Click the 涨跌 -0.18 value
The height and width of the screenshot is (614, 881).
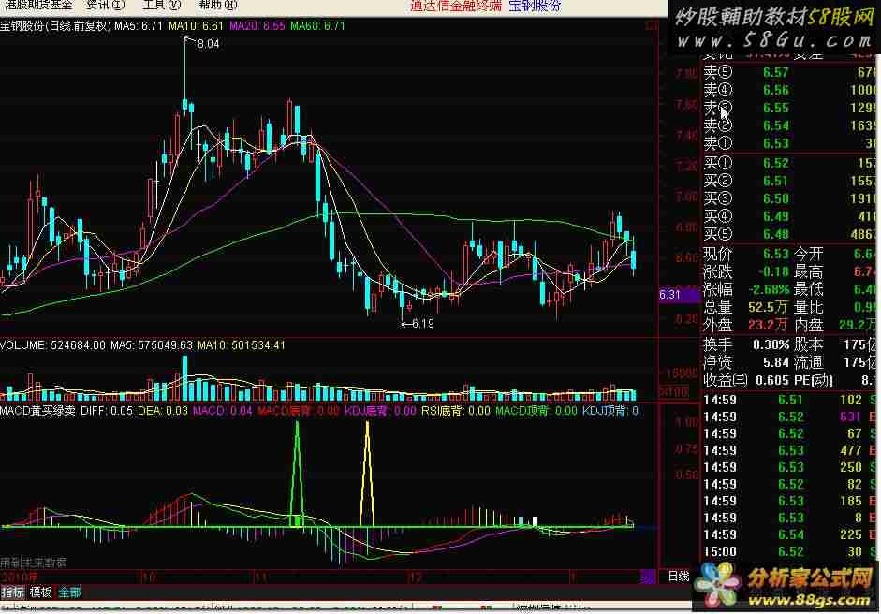point(772,271)
